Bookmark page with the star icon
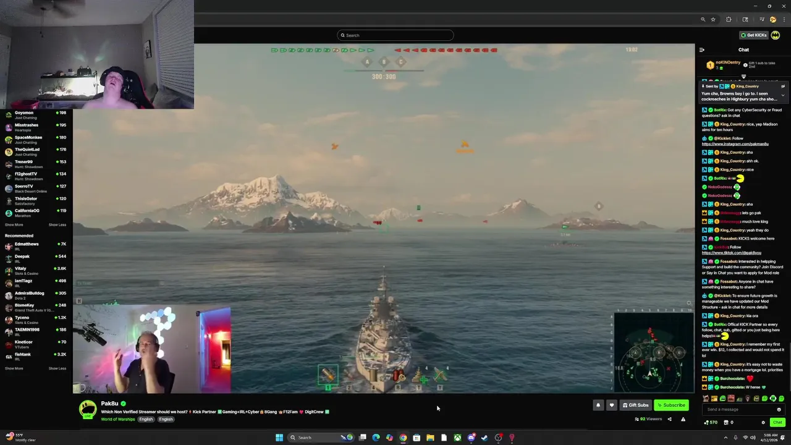This screenshot has height=445, width=791. 713,20
